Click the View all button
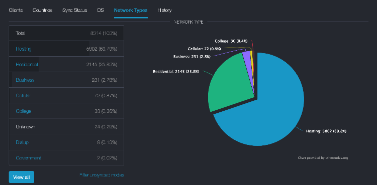Screen dimensions: 377x185 click(22, 177)
